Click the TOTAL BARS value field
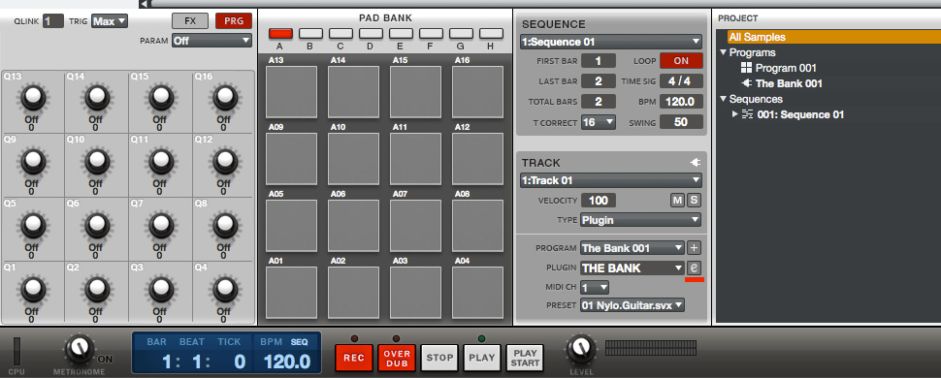 (599, 102)
